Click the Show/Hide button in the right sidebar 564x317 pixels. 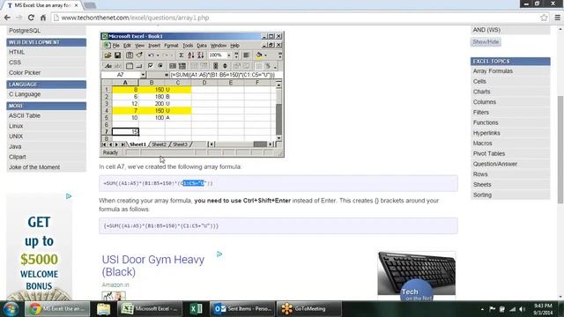[486, 42]
